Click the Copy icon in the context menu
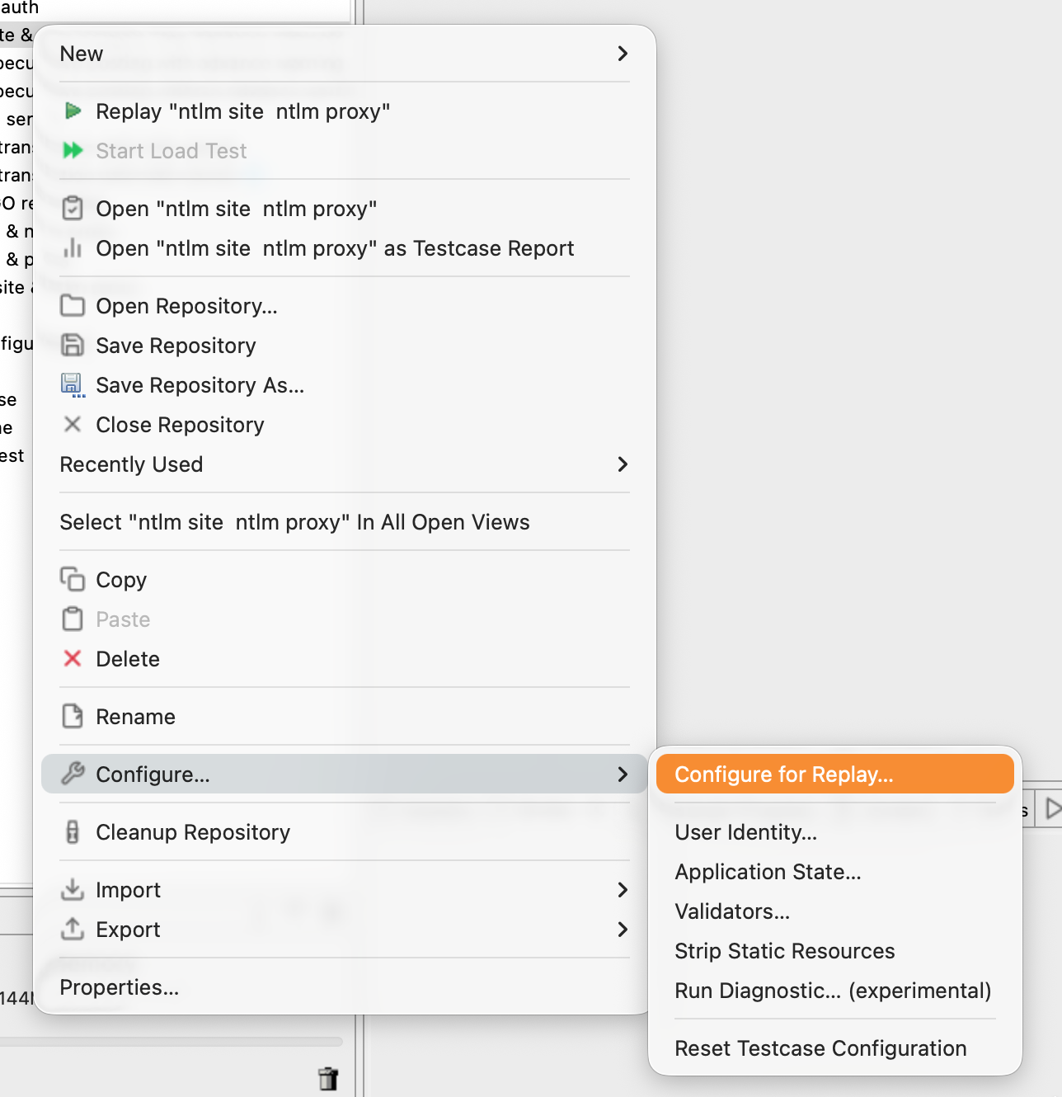1062x1097 pixels. click(x=73, y=579)
